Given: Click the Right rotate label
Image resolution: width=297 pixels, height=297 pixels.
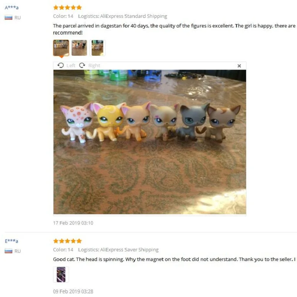Looking at the screenshot, I should coord(94,66).
